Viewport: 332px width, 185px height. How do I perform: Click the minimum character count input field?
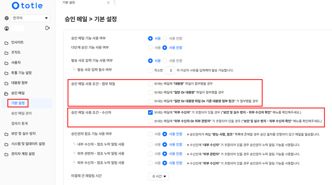[170, 71]
